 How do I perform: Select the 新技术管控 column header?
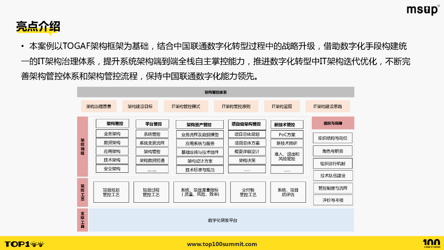[x=287, y=125]
